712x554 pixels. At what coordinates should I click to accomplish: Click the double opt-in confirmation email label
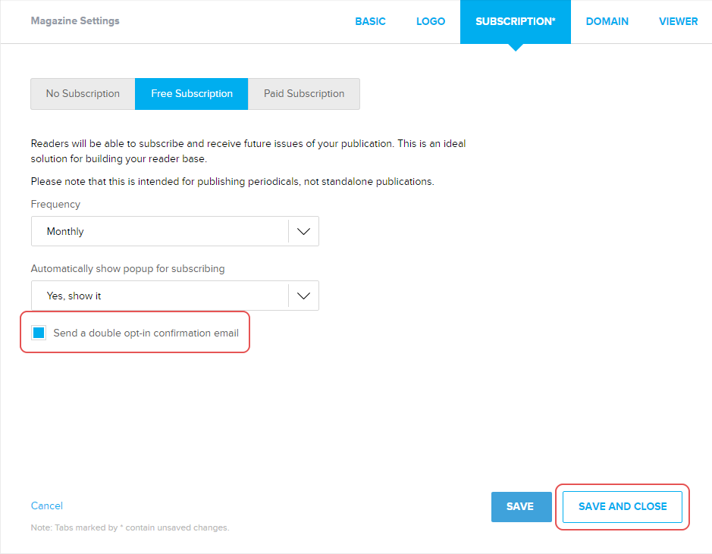click(146, 333)
